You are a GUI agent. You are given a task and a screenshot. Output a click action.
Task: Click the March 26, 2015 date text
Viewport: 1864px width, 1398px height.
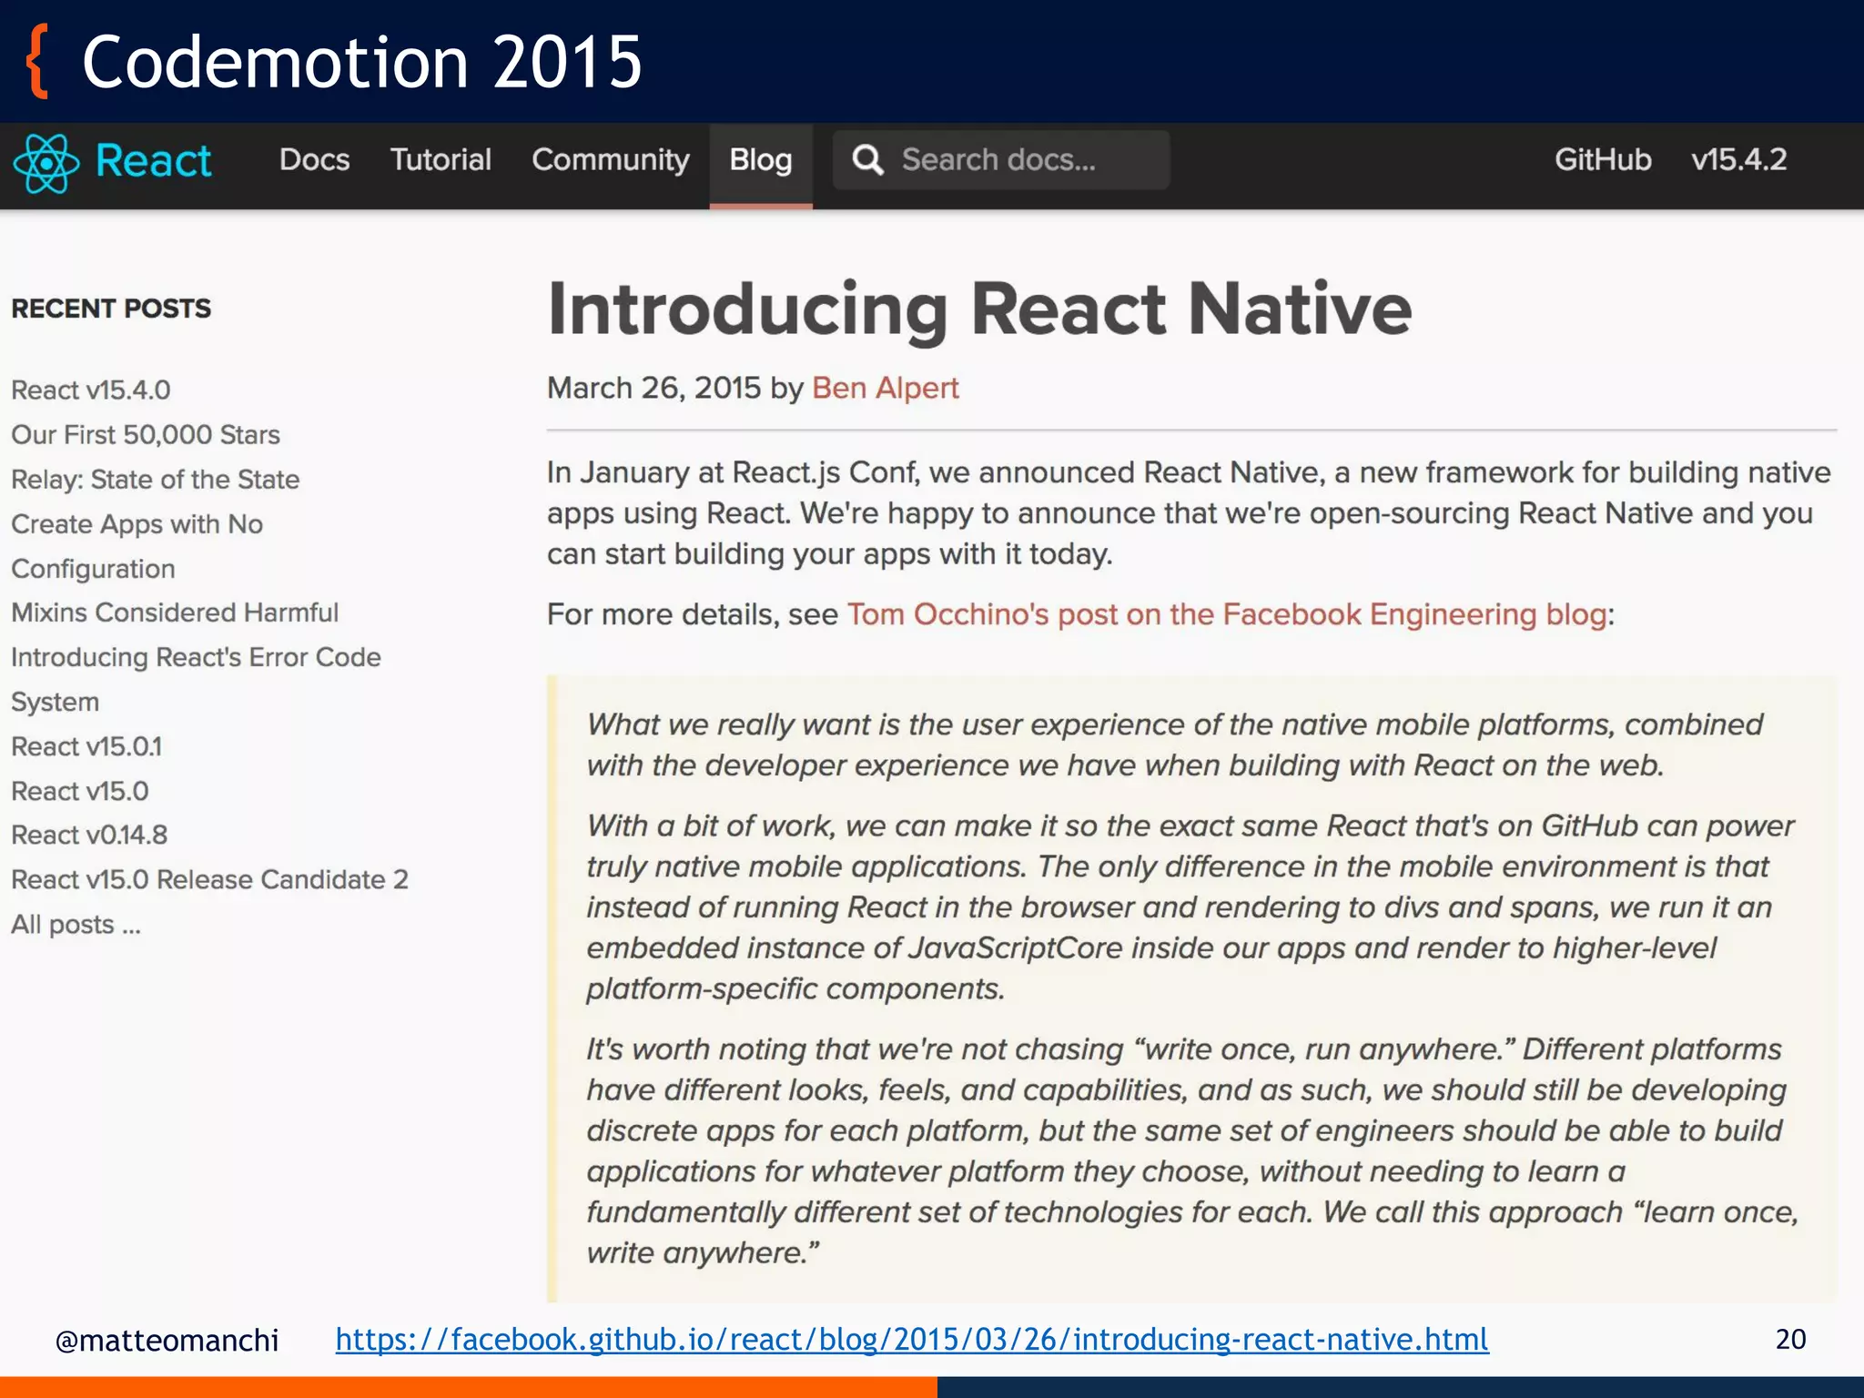[x=653, y=389]
